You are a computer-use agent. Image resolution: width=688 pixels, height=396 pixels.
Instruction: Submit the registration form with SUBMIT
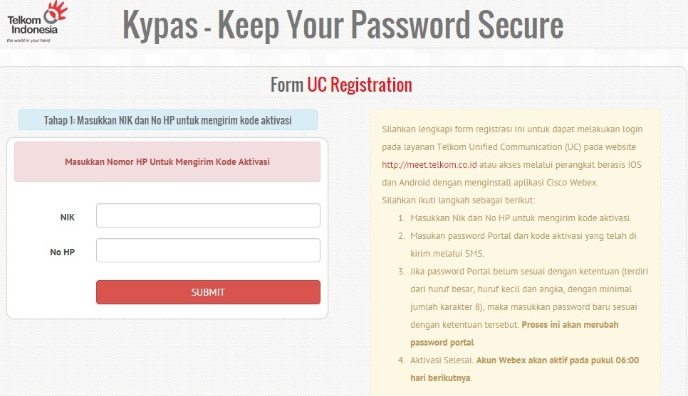point(208,292)
